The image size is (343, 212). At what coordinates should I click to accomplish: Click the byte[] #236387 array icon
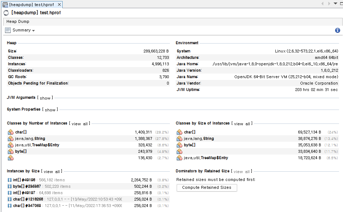pos(10,186)
